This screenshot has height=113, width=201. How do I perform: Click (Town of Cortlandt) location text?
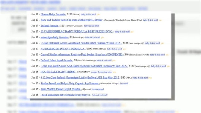pos(74,26)
